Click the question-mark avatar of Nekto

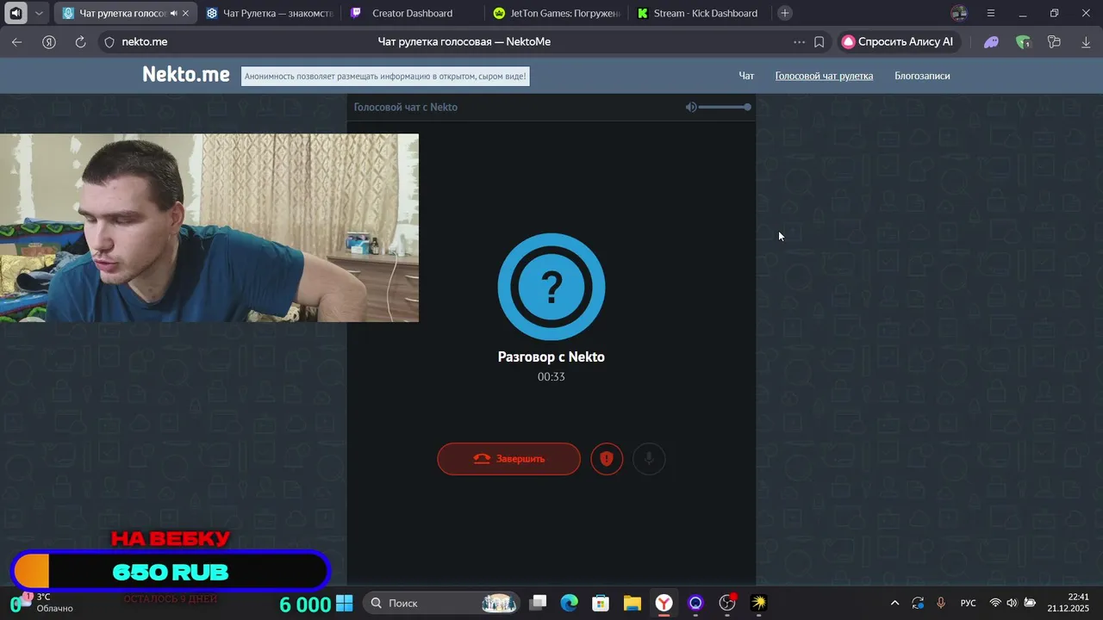point(551,287)
